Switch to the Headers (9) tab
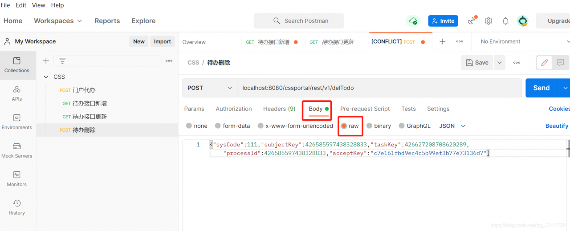 tap(279, 109)
